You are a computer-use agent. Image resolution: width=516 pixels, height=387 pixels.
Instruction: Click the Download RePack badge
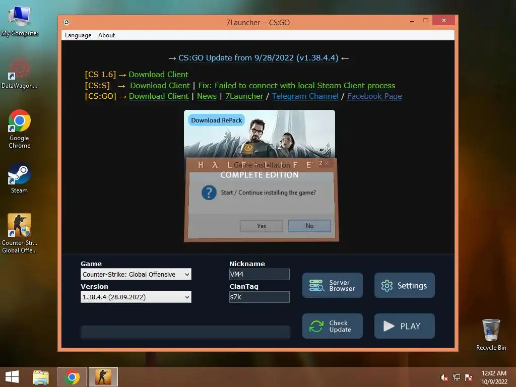[x=216, y=120]
